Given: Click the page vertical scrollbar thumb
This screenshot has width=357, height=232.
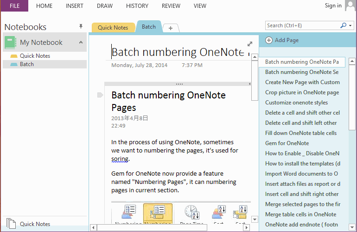Looking at the screenshot, I should coord(255,80).
